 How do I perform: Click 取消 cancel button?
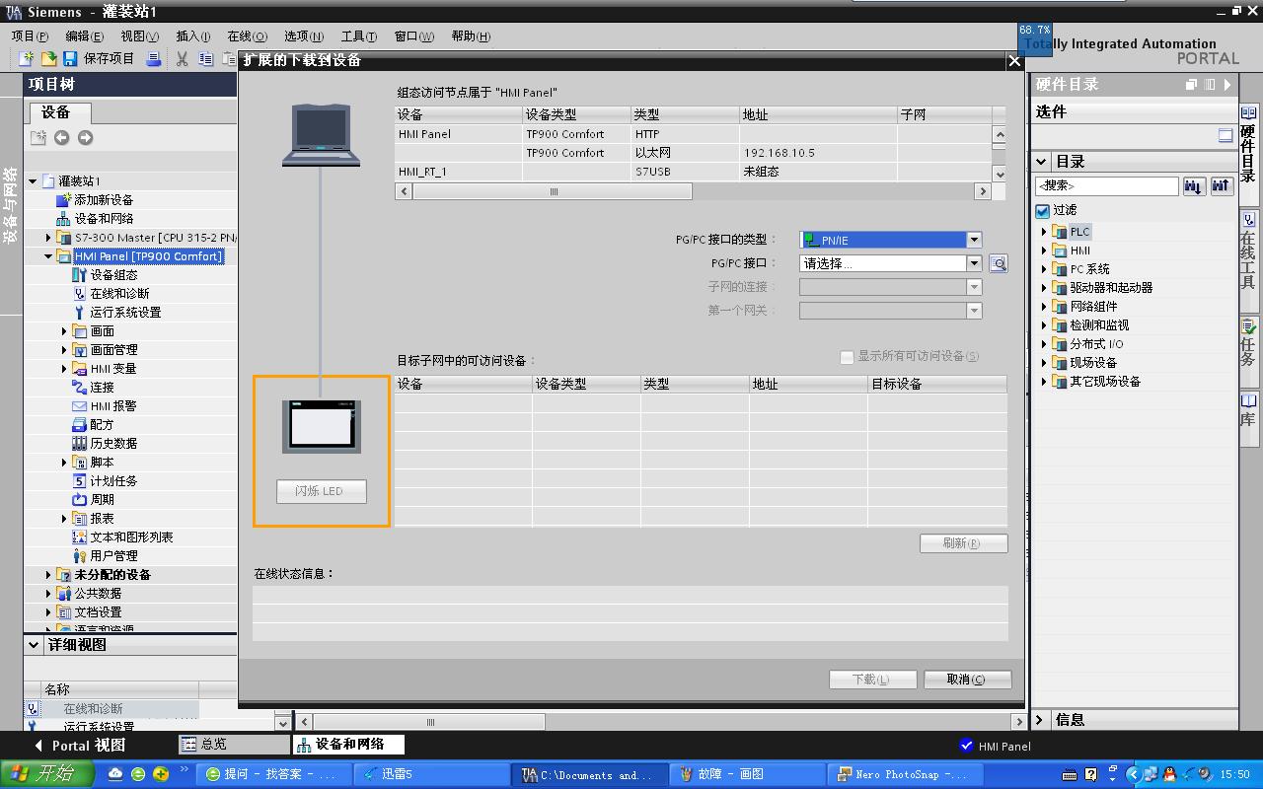tap(967, 680)
